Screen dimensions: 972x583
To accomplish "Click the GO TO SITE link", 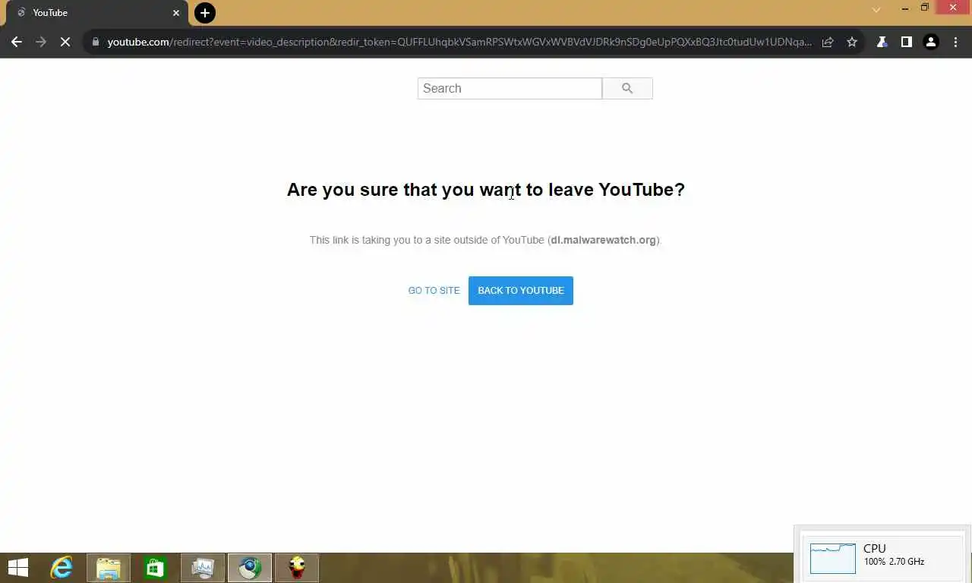I will point(434,291).
